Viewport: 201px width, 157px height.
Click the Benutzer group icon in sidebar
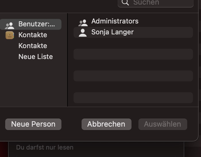point(9,25)
